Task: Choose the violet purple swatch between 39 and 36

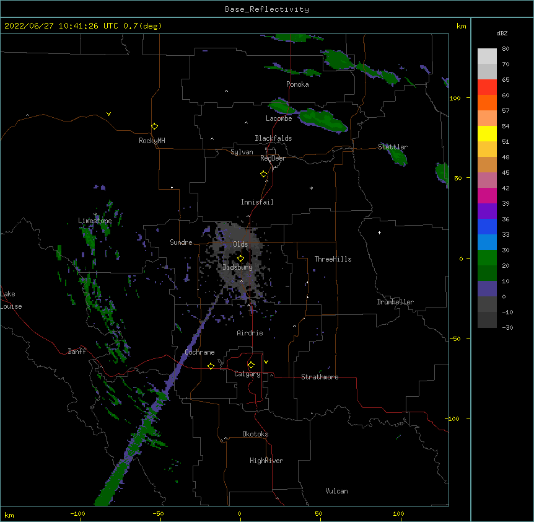Action: (487, 211)
